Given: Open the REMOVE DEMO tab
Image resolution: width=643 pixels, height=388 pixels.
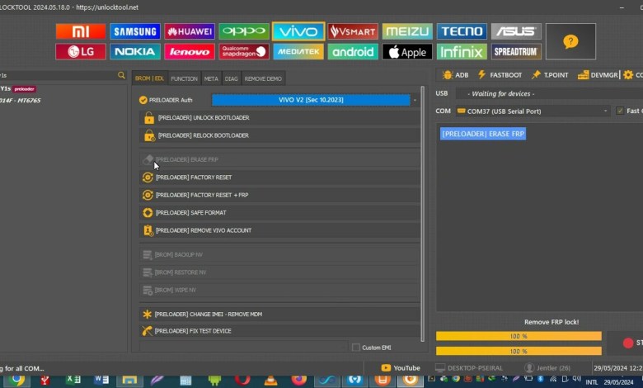Looking at the screenshot, I should (x=263, y=78).
